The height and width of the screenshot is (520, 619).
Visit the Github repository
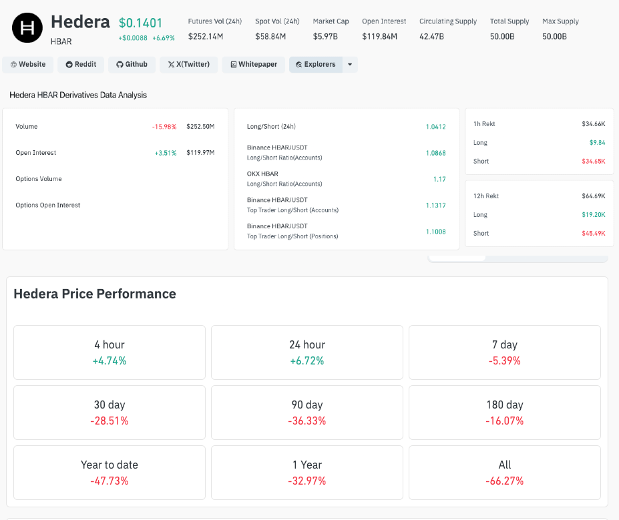point(131,64)
